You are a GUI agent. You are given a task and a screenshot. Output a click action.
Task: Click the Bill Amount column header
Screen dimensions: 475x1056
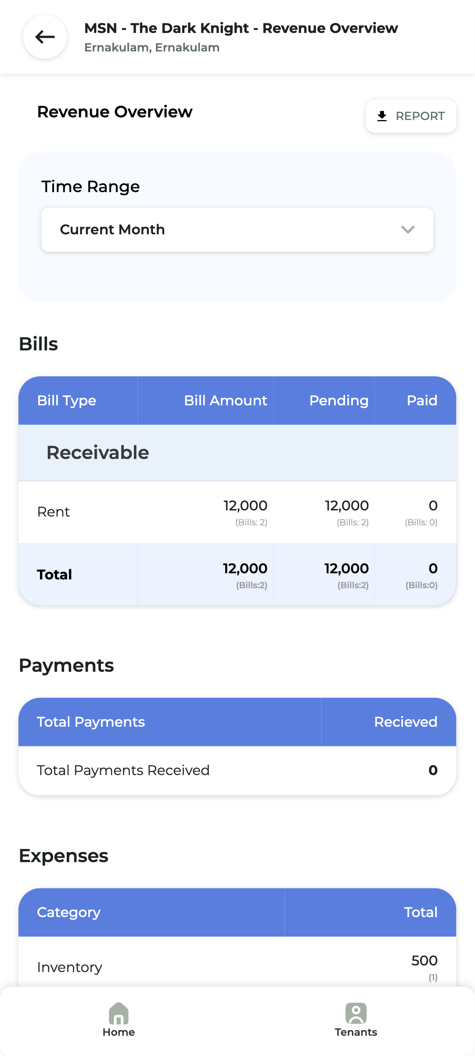coord(225,401)
